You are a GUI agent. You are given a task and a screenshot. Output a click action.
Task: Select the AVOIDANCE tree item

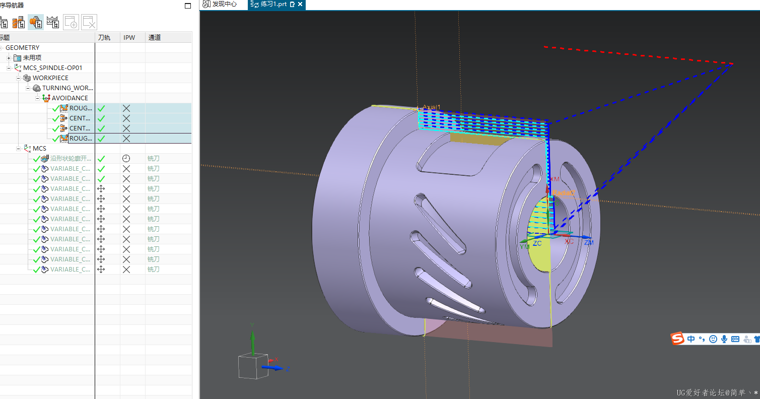(x=70, y=98)
